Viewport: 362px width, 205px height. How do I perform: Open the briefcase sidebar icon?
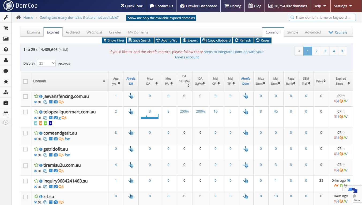(x=6, y=103)
